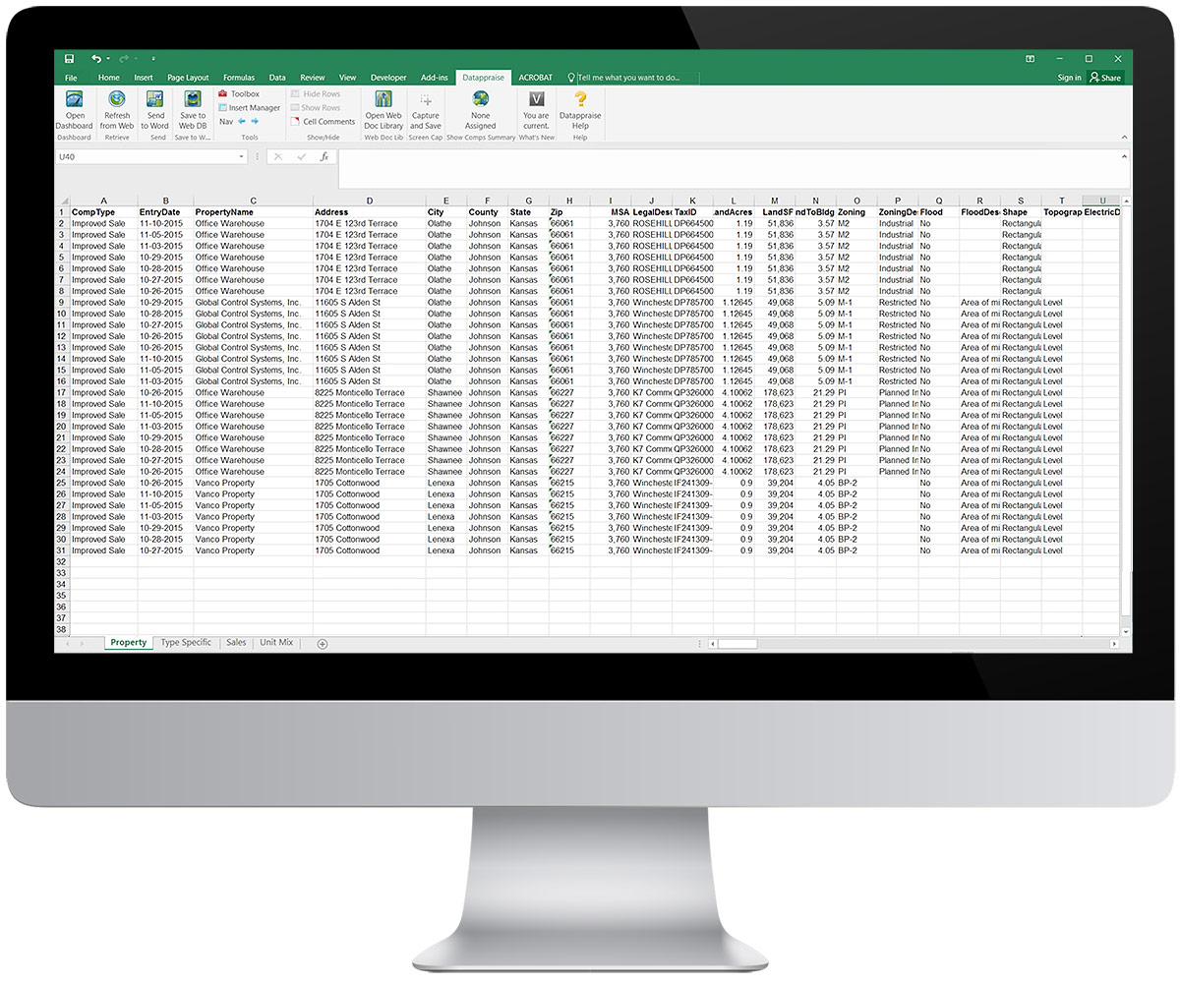Open Ribbon Display Options icon
Viewport: 1180px width, 983px height.
tap(1030, 59)
